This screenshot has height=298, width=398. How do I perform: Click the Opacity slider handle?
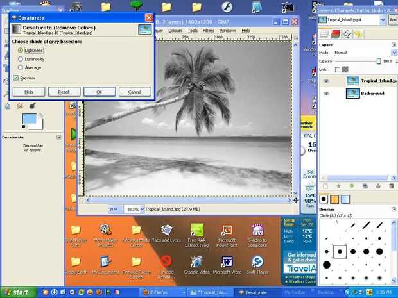(379, 61)
